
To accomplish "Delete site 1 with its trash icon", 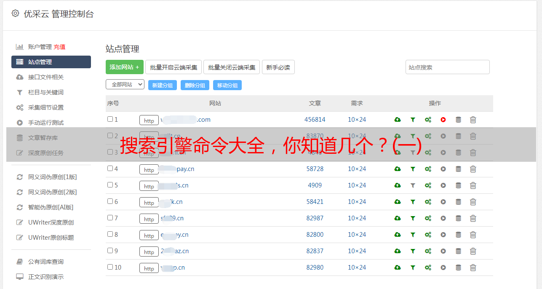I will [x=473, y=120].
